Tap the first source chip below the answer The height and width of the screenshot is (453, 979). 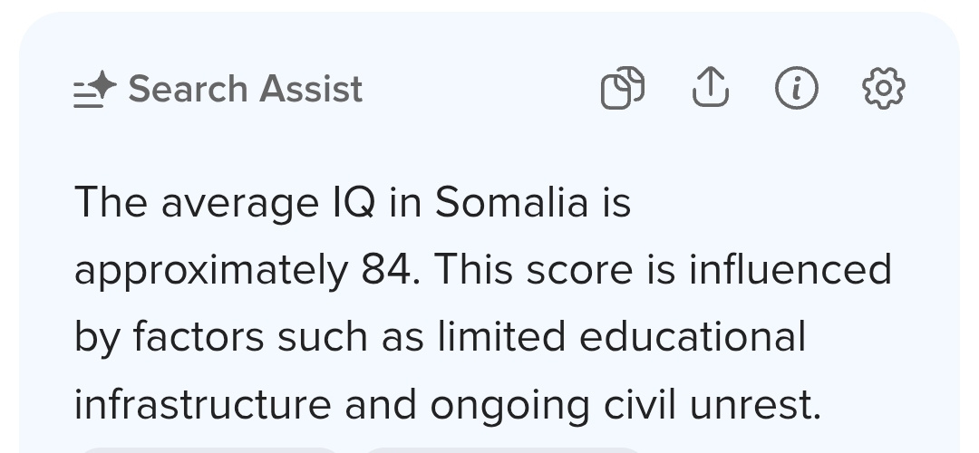pos(208,448)
